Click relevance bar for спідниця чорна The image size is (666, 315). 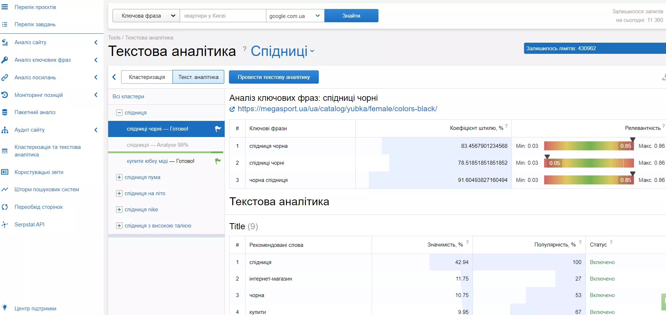pos(589,146)
